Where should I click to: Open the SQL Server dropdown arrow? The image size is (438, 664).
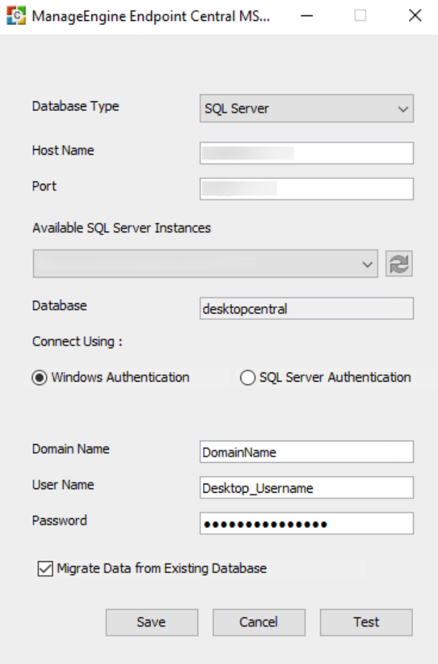(x=402, y=108)
